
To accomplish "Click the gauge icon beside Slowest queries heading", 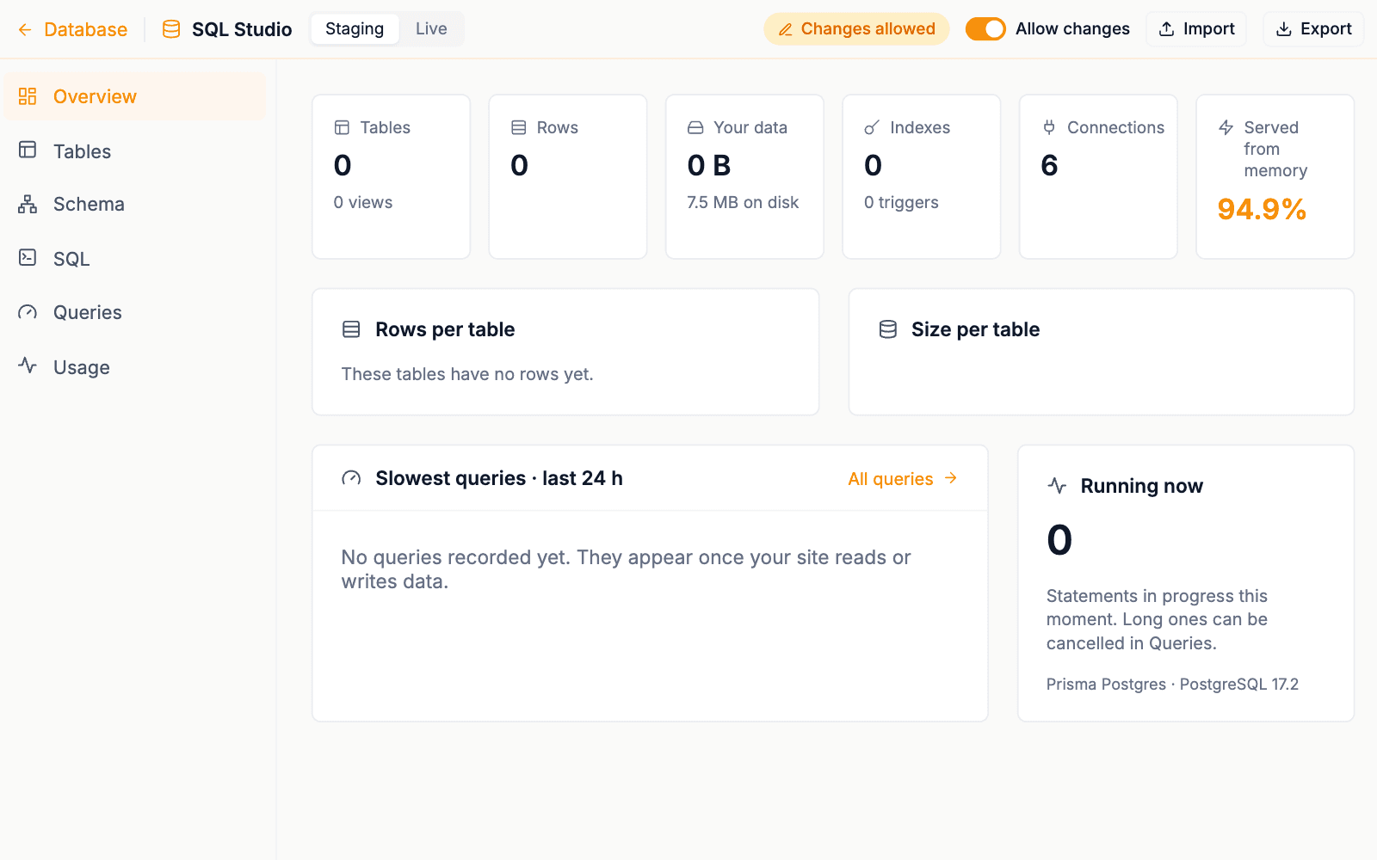I will tap(351, 478).
